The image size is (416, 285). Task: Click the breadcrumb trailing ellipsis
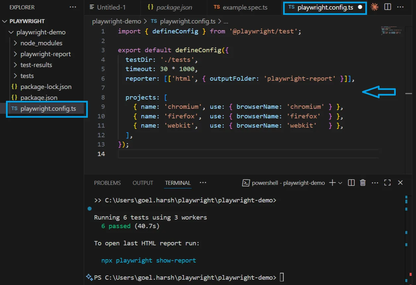(x=226, y=21)
